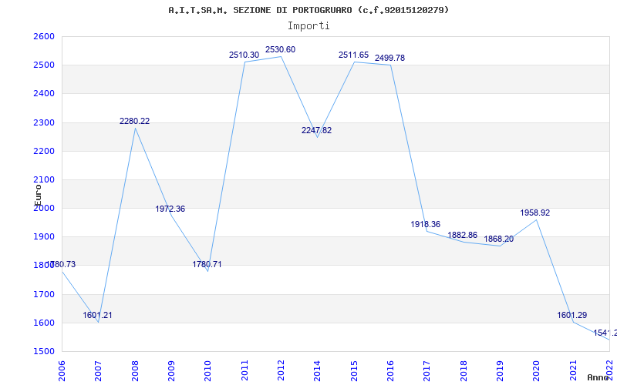Click the 2499.78 data label

(389, 59)
